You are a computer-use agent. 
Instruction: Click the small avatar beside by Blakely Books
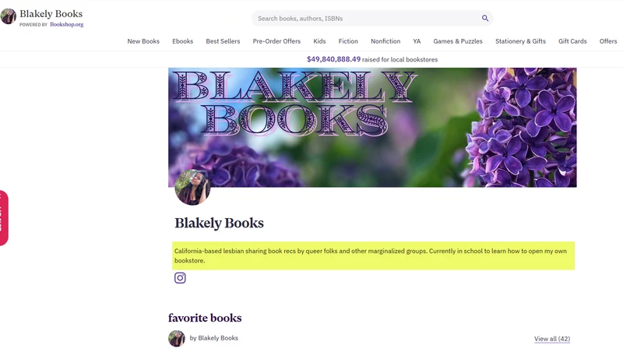pos(177,339)
